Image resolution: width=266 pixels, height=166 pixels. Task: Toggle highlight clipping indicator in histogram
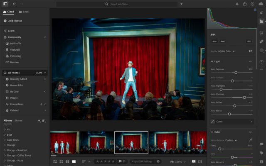[x=255, y=10]
